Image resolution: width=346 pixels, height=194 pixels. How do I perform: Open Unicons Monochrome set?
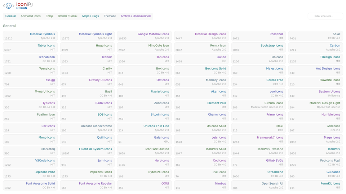click(87, 128)
